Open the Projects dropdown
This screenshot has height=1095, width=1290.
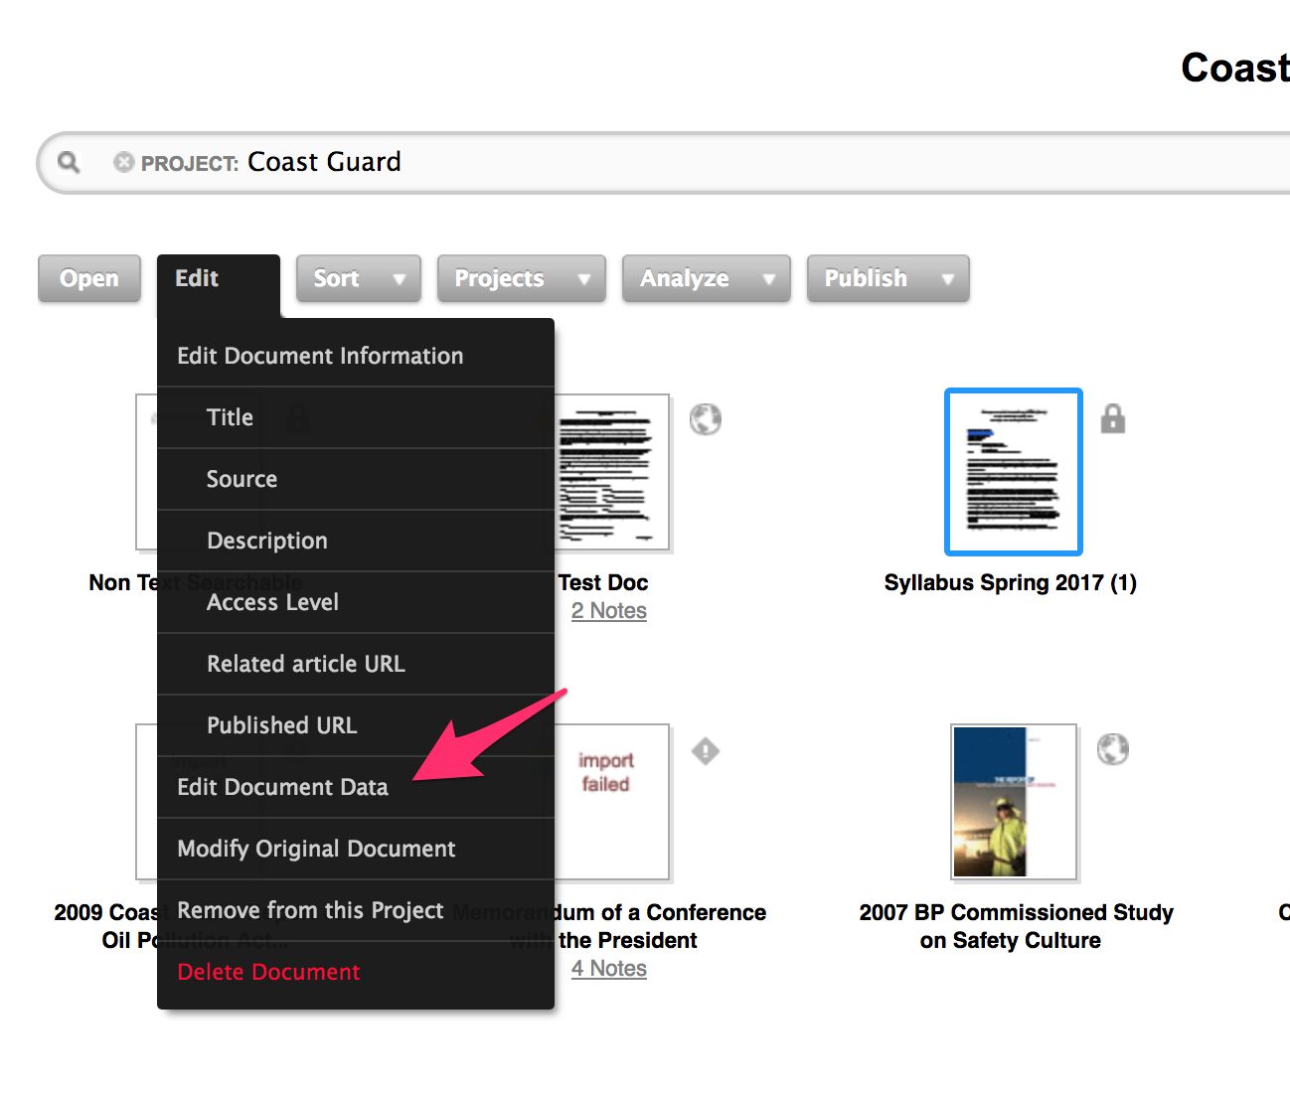pos(521,278)
